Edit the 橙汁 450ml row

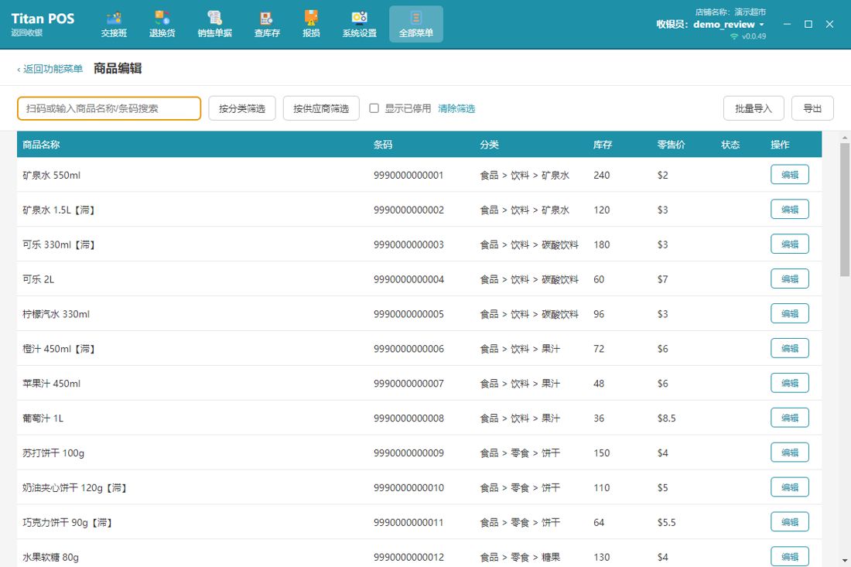(790, 348)
